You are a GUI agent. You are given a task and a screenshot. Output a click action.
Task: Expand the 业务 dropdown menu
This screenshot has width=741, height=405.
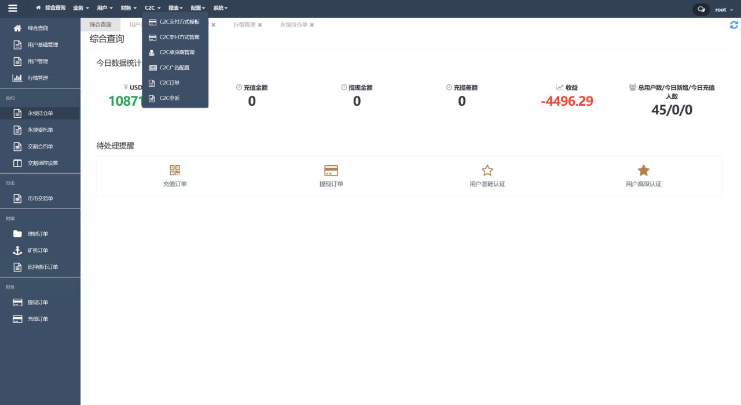81,8
